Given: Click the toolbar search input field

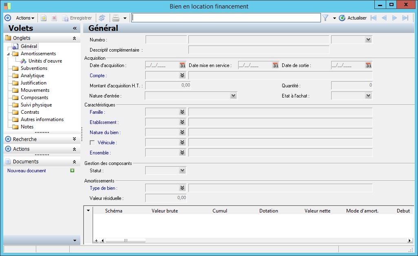Looking at the screenshot, I should click(x=226, y=18).
